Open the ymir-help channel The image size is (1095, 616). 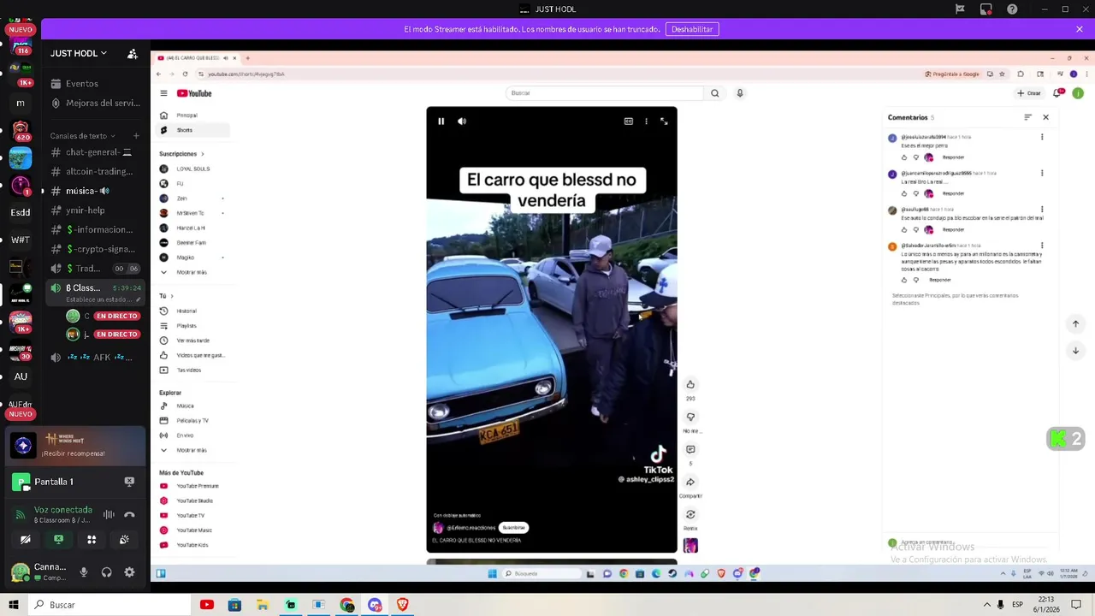95,210
